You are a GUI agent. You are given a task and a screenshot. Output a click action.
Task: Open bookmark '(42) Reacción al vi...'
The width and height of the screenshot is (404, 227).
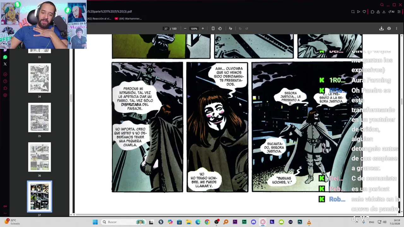point(99,19)
